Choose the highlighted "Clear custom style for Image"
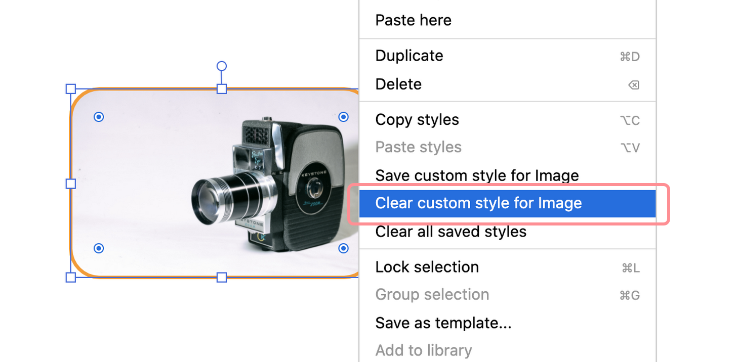737x362 pixels. (478, 203)
